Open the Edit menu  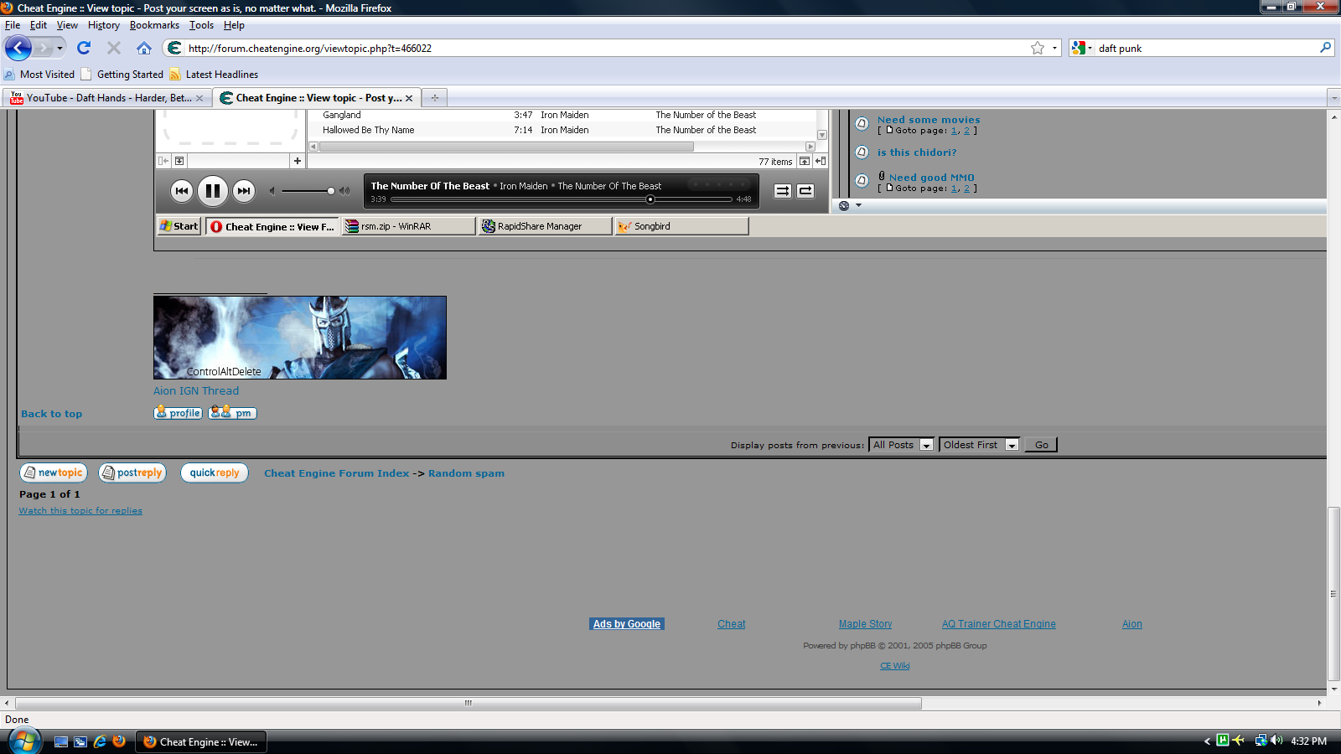(39, 25)
